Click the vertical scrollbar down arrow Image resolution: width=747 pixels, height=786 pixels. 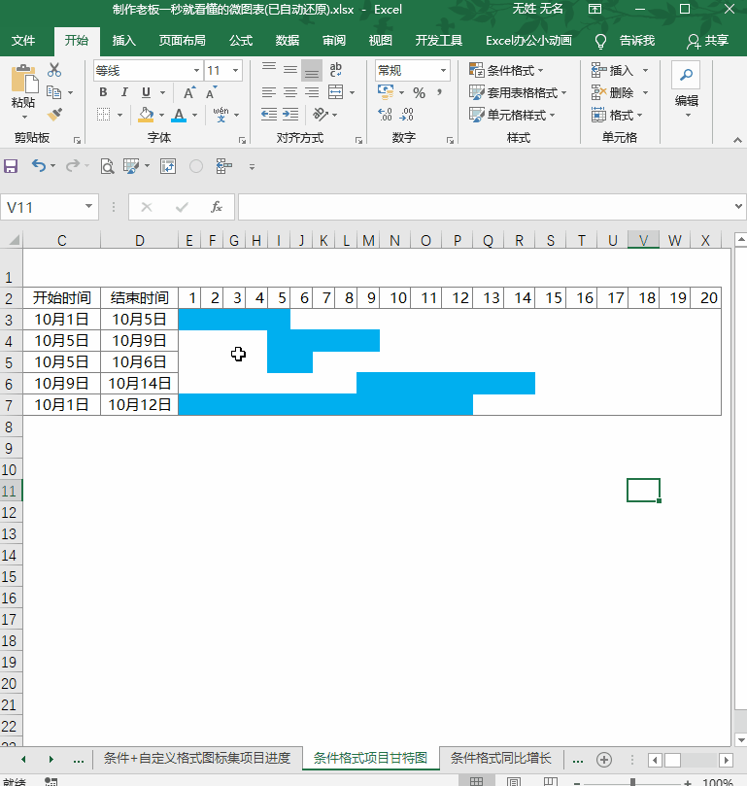pos(740,740)
